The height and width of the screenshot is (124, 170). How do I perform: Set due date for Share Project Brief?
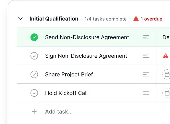pos(167,75)
